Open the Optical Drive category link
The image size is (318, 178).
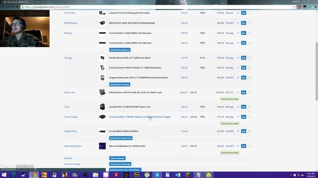71,131
